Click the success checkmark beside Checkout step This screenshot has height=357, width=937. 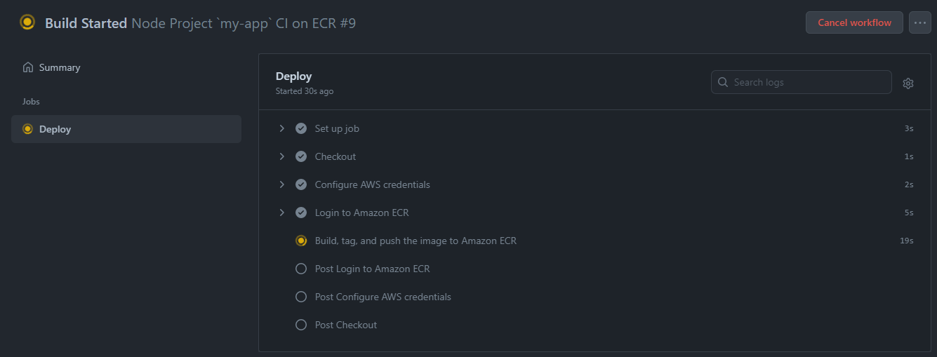[x=301, y=156]
